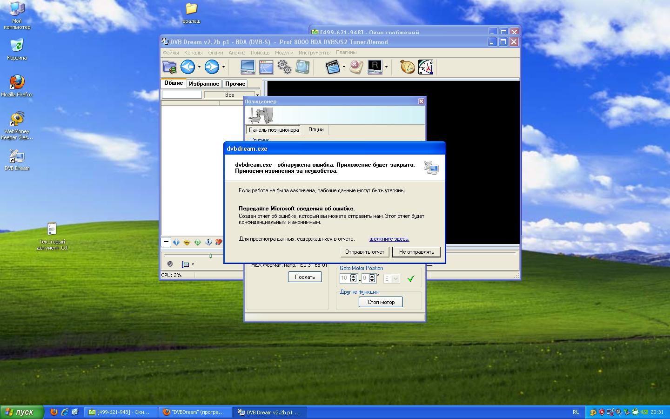
Task: Click the snapshot screen toolbar icon
Action: pyautogui.click(x=302, y=67)
